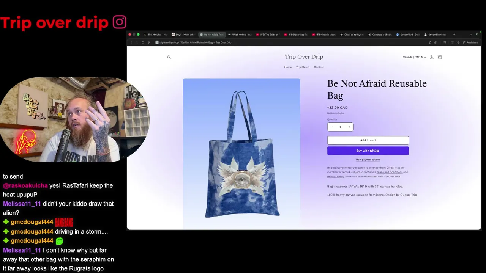This screenshot has width=486, height=273.
Task: Increase quantity with the plus button
Action: (x=349, y=127)
